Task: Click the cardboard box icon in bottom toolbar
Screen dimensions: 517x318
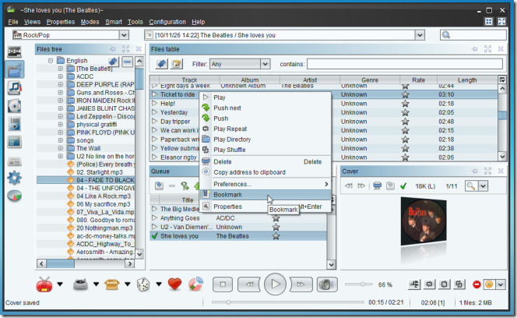Action: point(112,284)
